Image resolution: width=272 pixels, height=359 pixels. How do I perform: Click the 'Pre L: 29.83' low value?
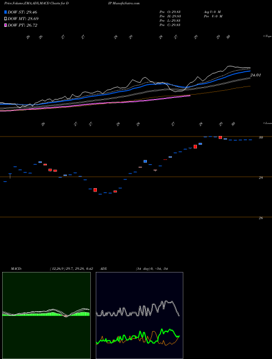pos(170,21)
